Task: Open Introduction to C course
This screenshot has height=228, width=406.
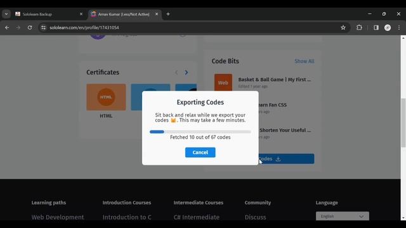Action: point(127,217)
